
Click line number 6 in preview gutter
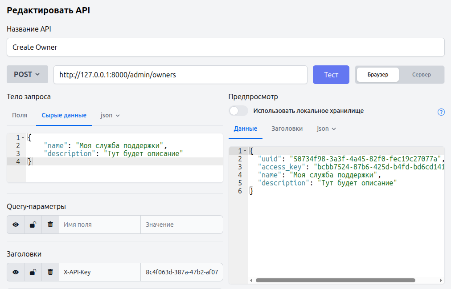coord(240,191)
